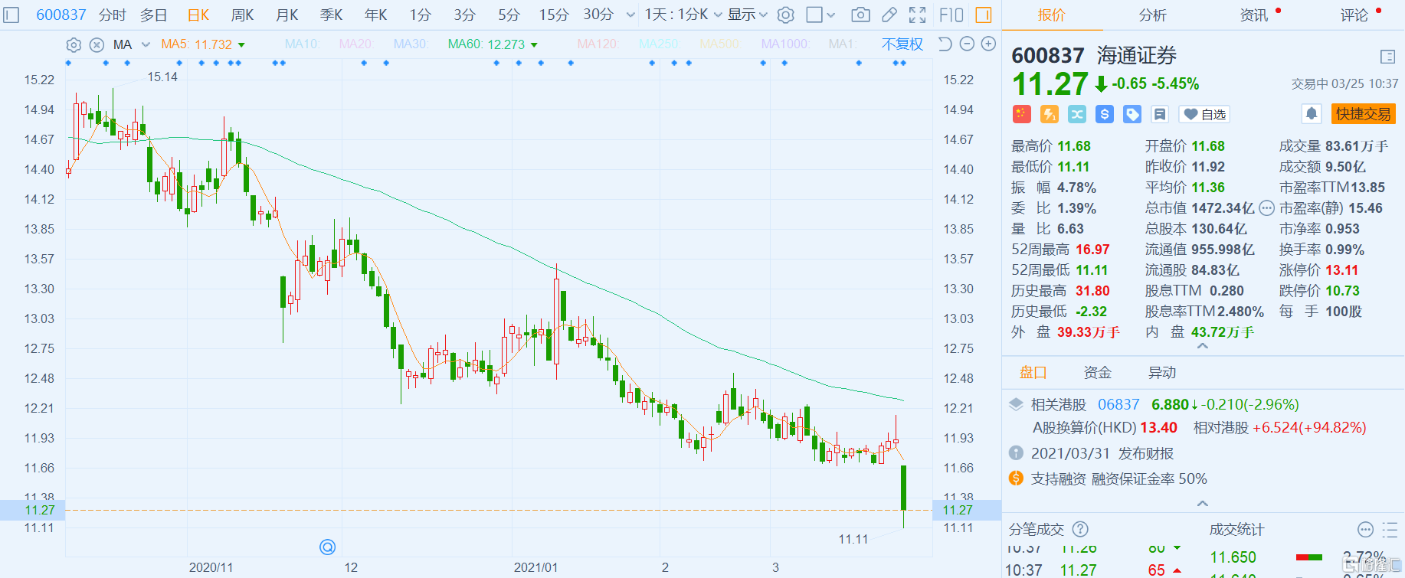
Task: Open related HK stock 06837 link
Action: tap(1118, 404)
